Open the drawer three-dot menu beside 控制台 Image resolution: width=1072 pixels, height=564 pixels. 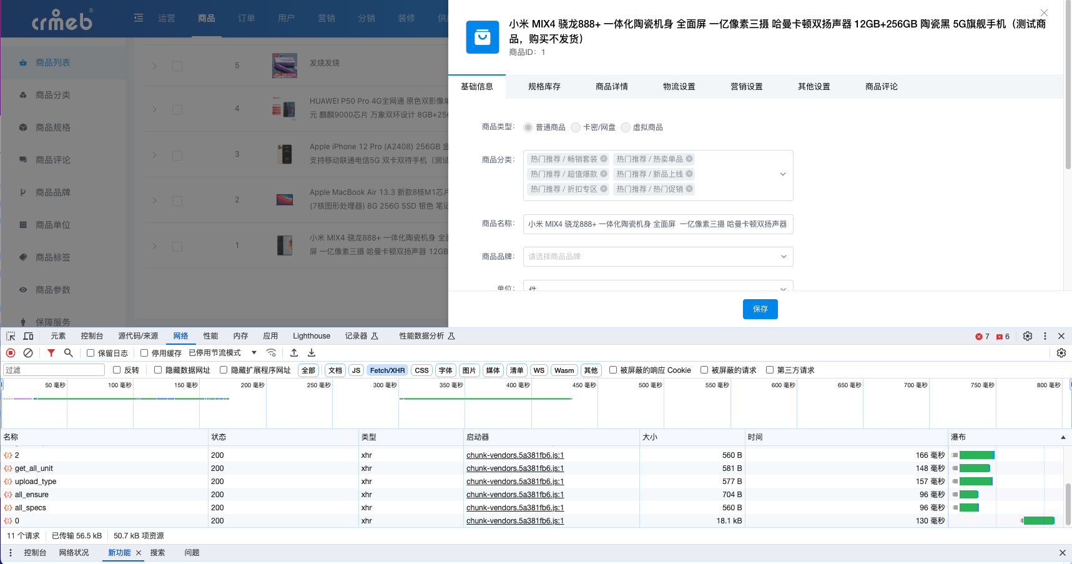(11, 553)
